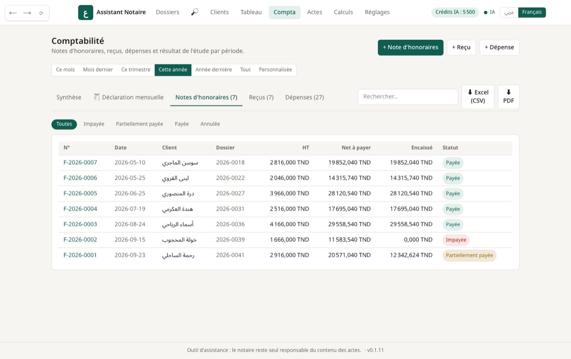Screen dimensions: 571x359
Task: Click dossier number 2026-0031
Action: [x=230, y=209]
